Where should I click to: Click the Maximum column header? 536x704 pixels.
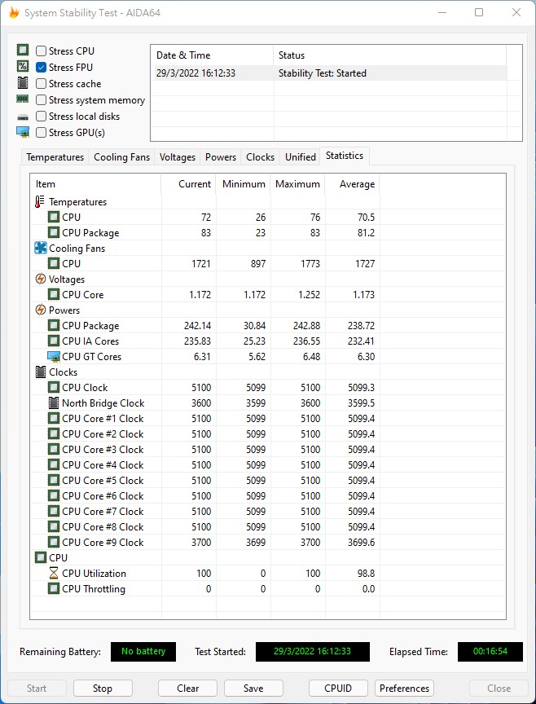click(297, 184)
